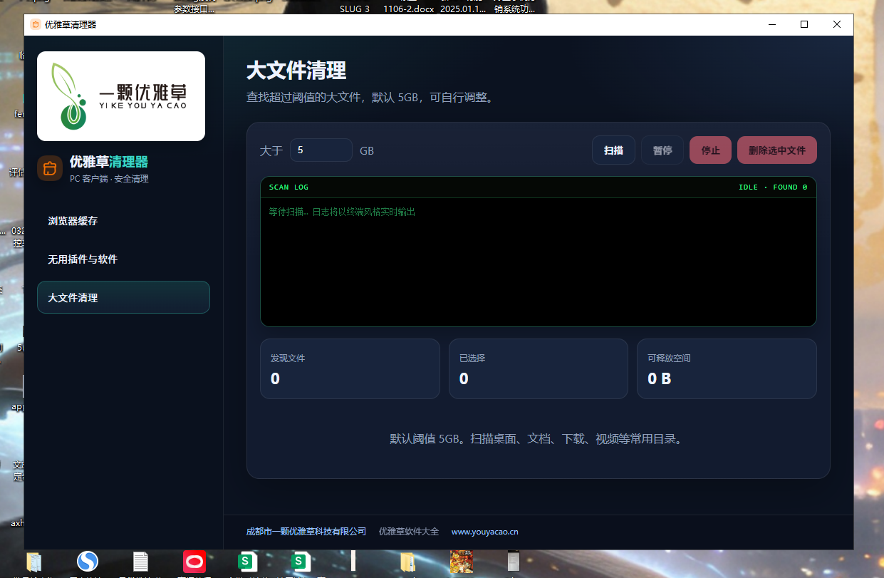This screenshot has height=578, width=884.
Task: Click the 优雅草清理器 sidebar title text
Action: coord(109,162)
